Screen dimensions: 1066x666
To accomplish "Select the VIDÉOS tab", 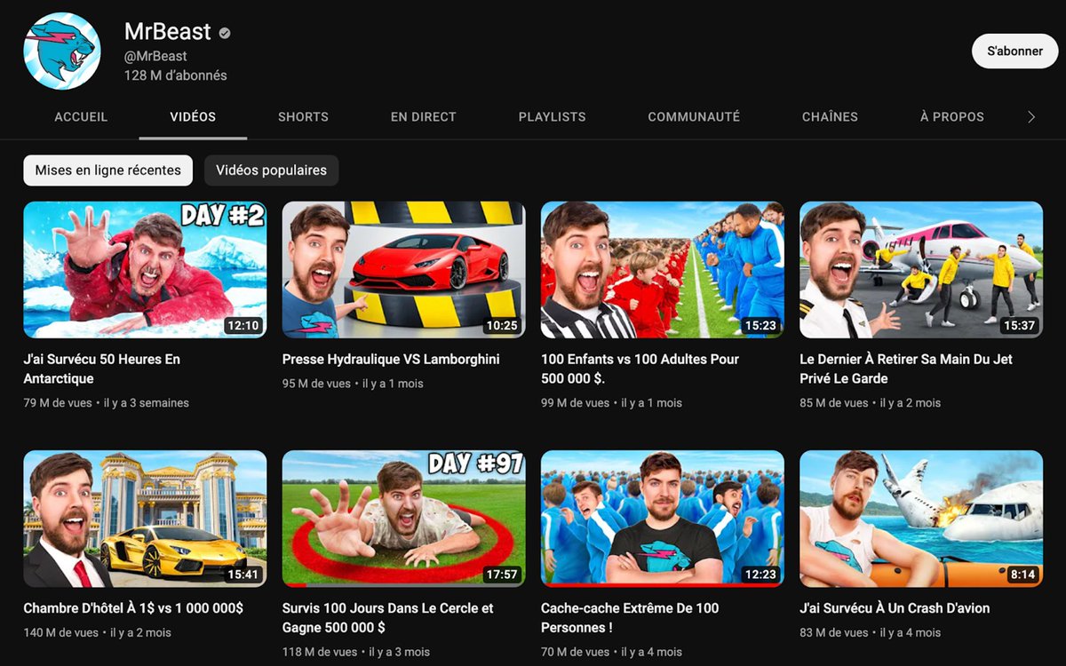I will (x=193, y=116).
